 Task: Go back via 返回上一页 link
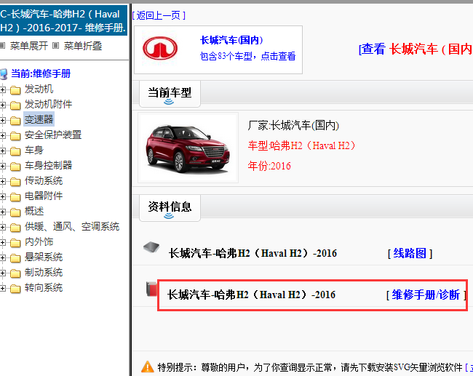click(x=159, y=15)
